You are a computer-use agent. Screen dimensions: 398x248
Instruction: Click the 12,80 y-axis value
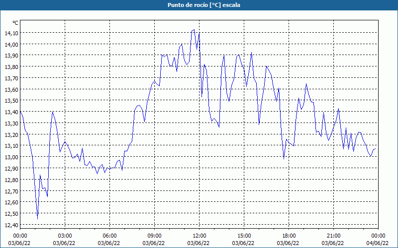click(11, 180)
